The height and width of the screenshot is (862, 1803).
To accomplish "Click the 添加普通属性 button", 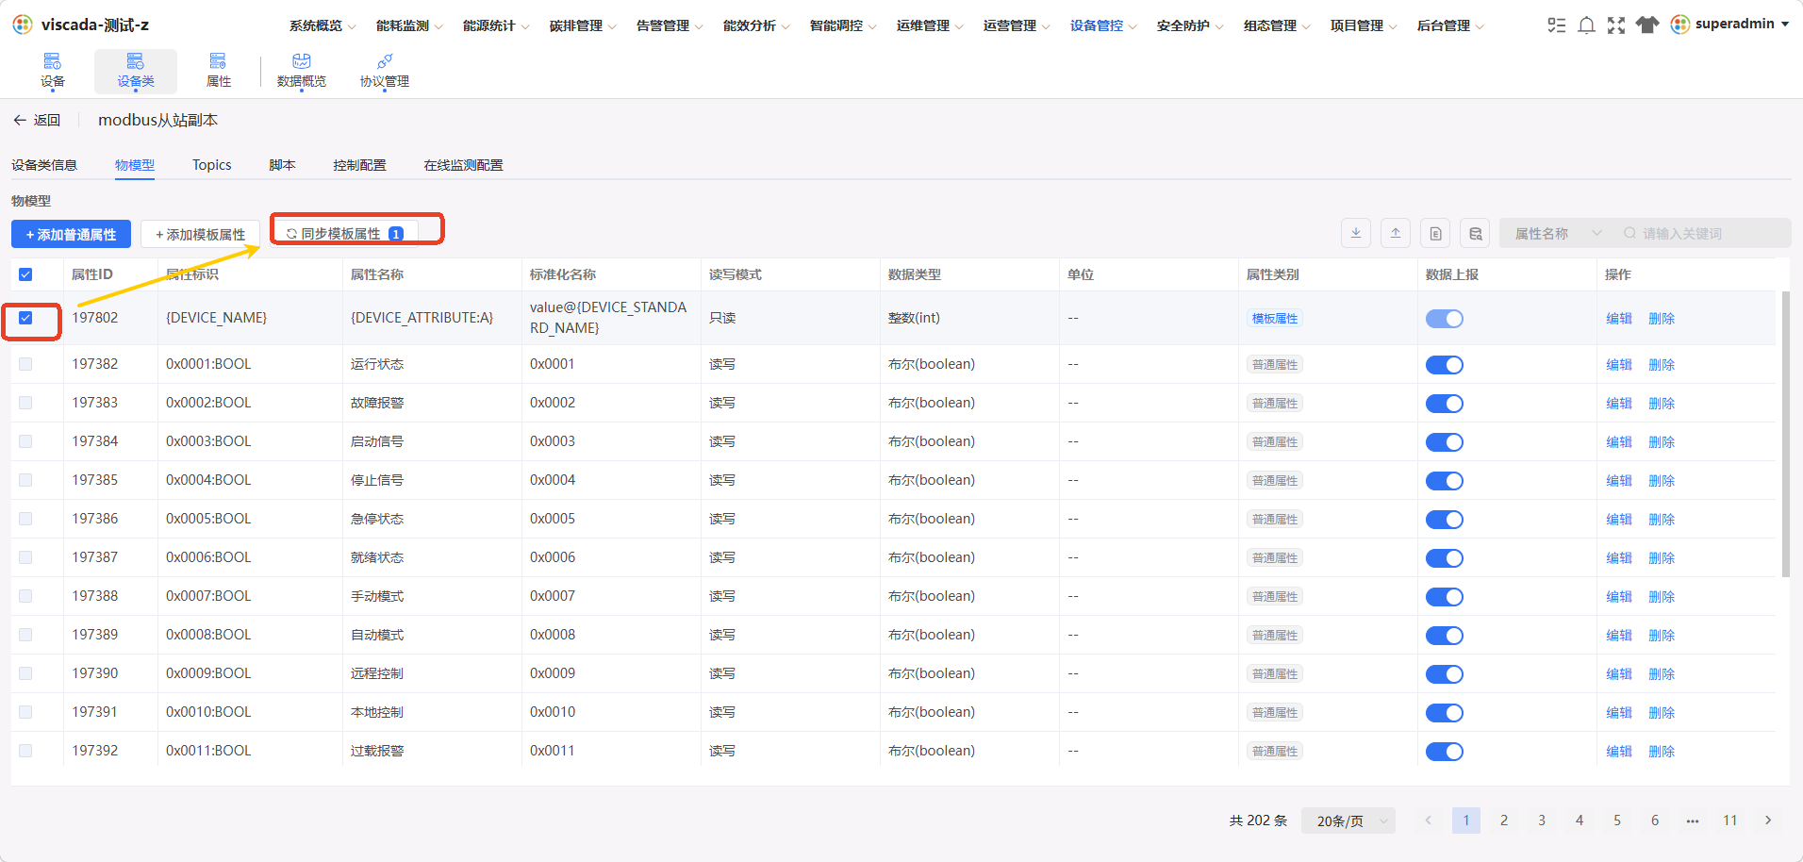I will (x=71, y=234).
